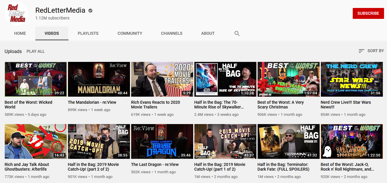Click the PLAY ALL button
The height and width of the screenshot is (183, 387).
(x=35, y=51)
